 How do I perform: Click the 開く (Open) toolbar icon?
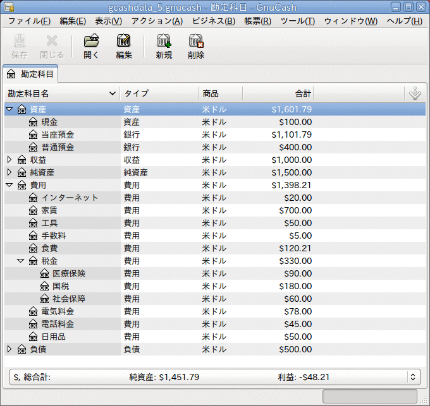(91, 41)
